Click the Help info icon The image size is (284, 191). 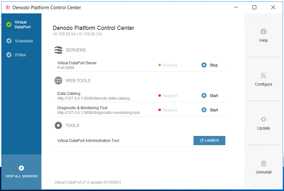pos(264,32)
